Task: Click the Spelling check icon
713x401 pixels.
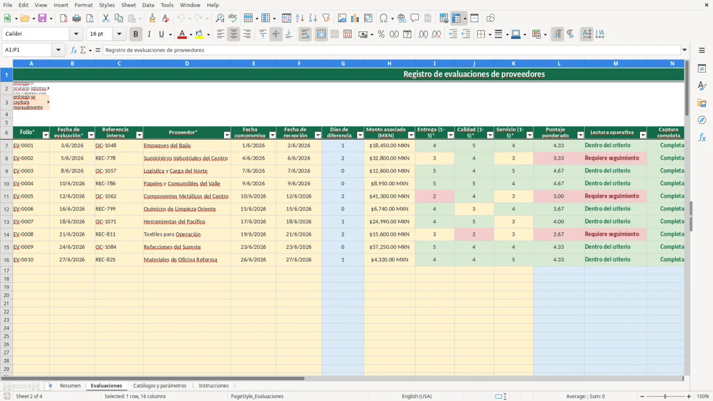Action: coord(232,18)
